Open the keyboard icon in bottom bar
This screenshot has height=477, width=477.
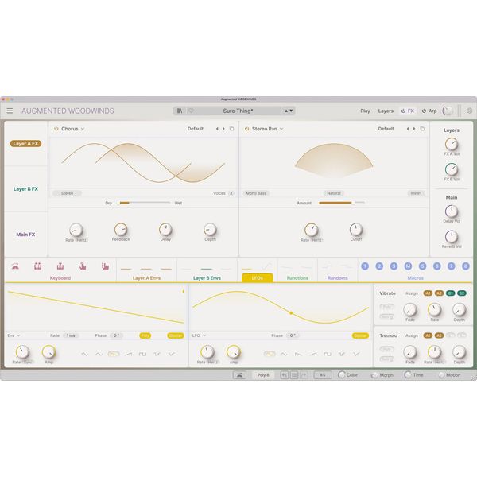(239, 375)
